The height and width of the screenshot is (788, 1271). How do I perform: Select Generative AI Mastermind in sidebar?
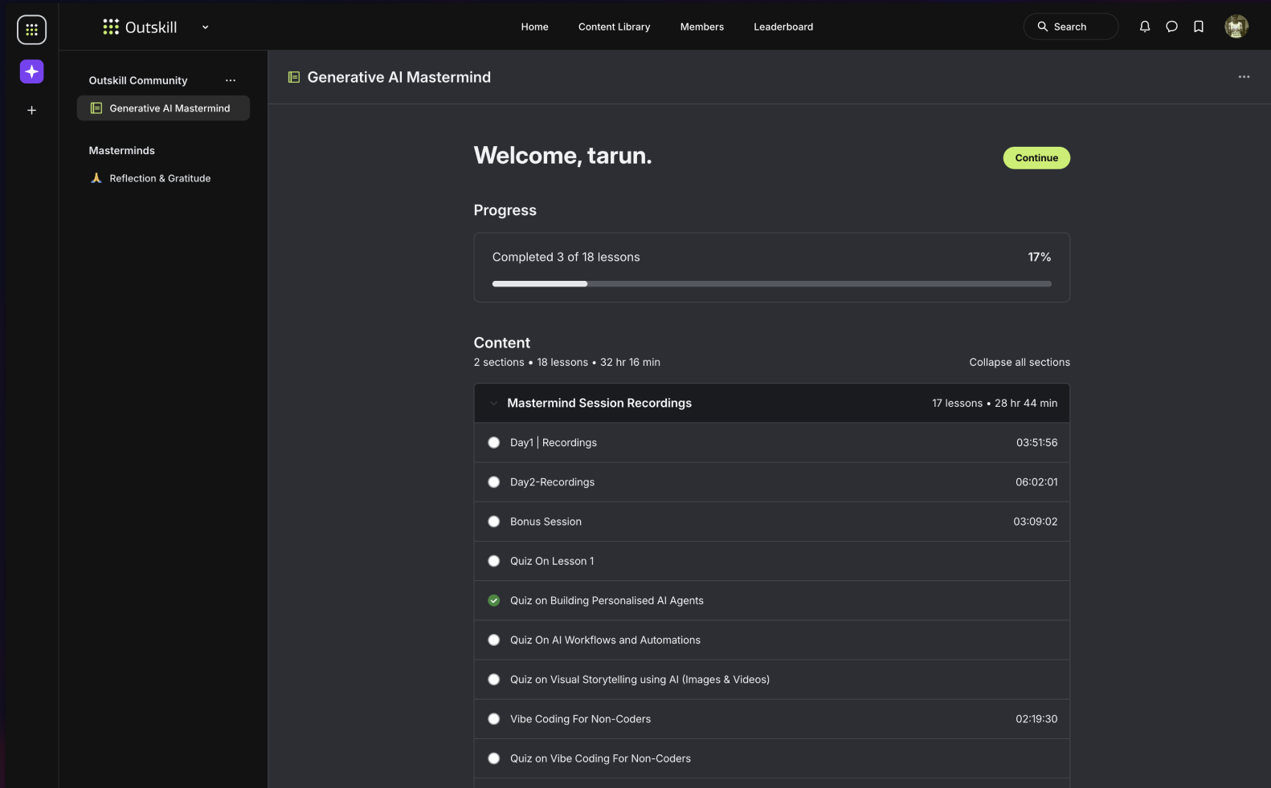point(163,108)
